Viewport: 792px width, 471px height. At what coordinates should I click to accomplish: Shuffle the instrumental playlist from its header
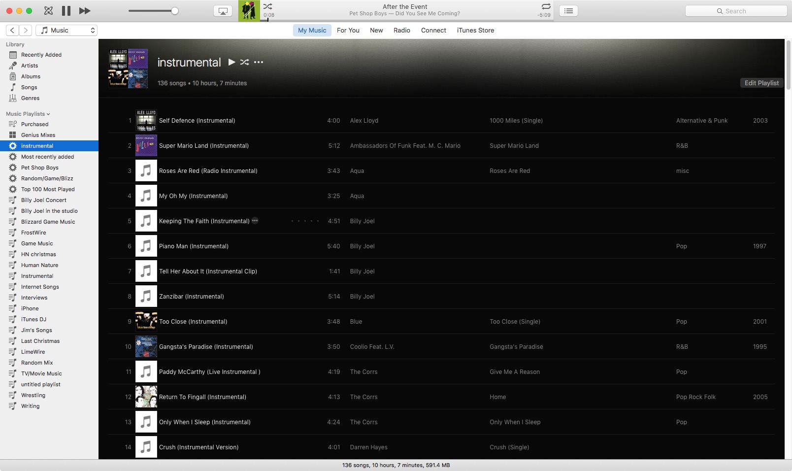tap(244, 62)
